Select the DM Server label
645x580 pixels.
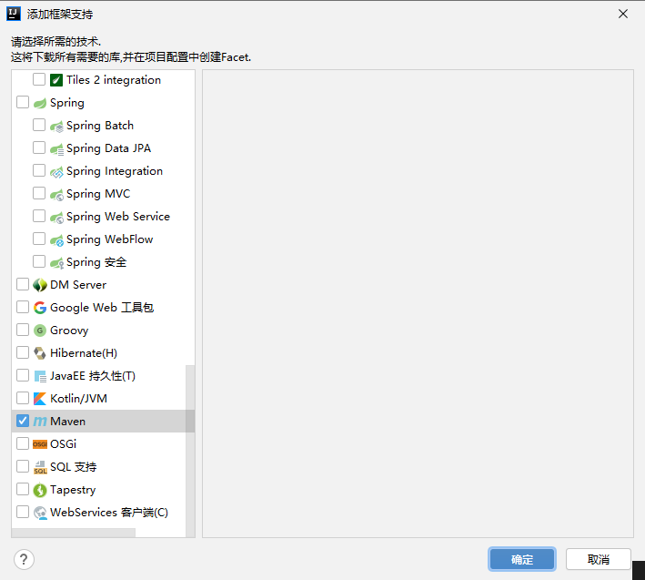(78, 285)
